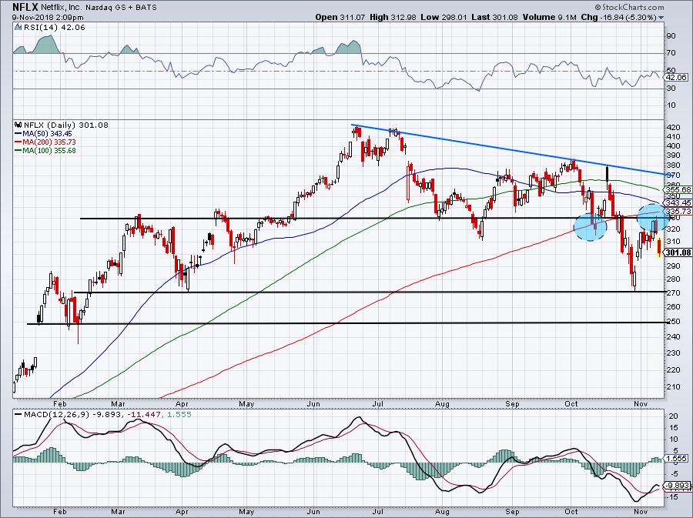
Task: Click the Low 298.01 value
Action: [444, 18]
